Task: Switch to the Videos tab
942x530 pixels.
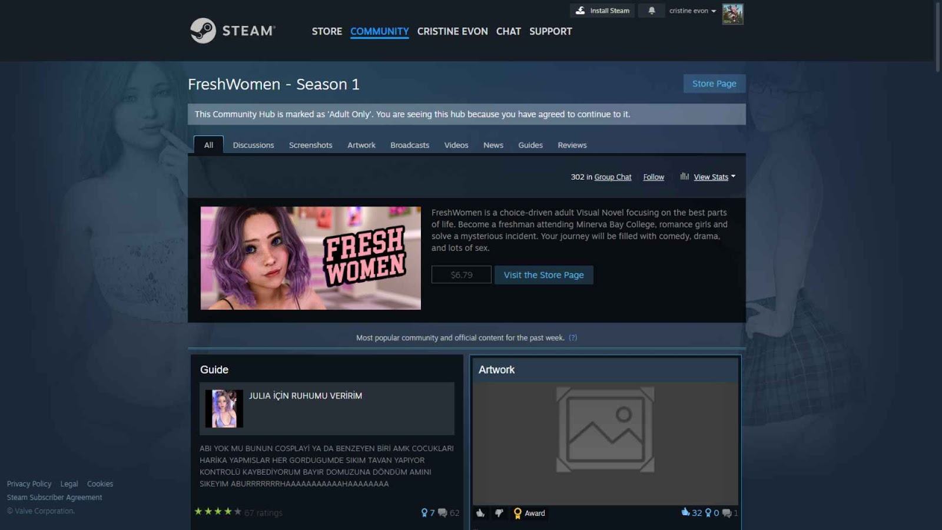Action: (x=456, y=145)
